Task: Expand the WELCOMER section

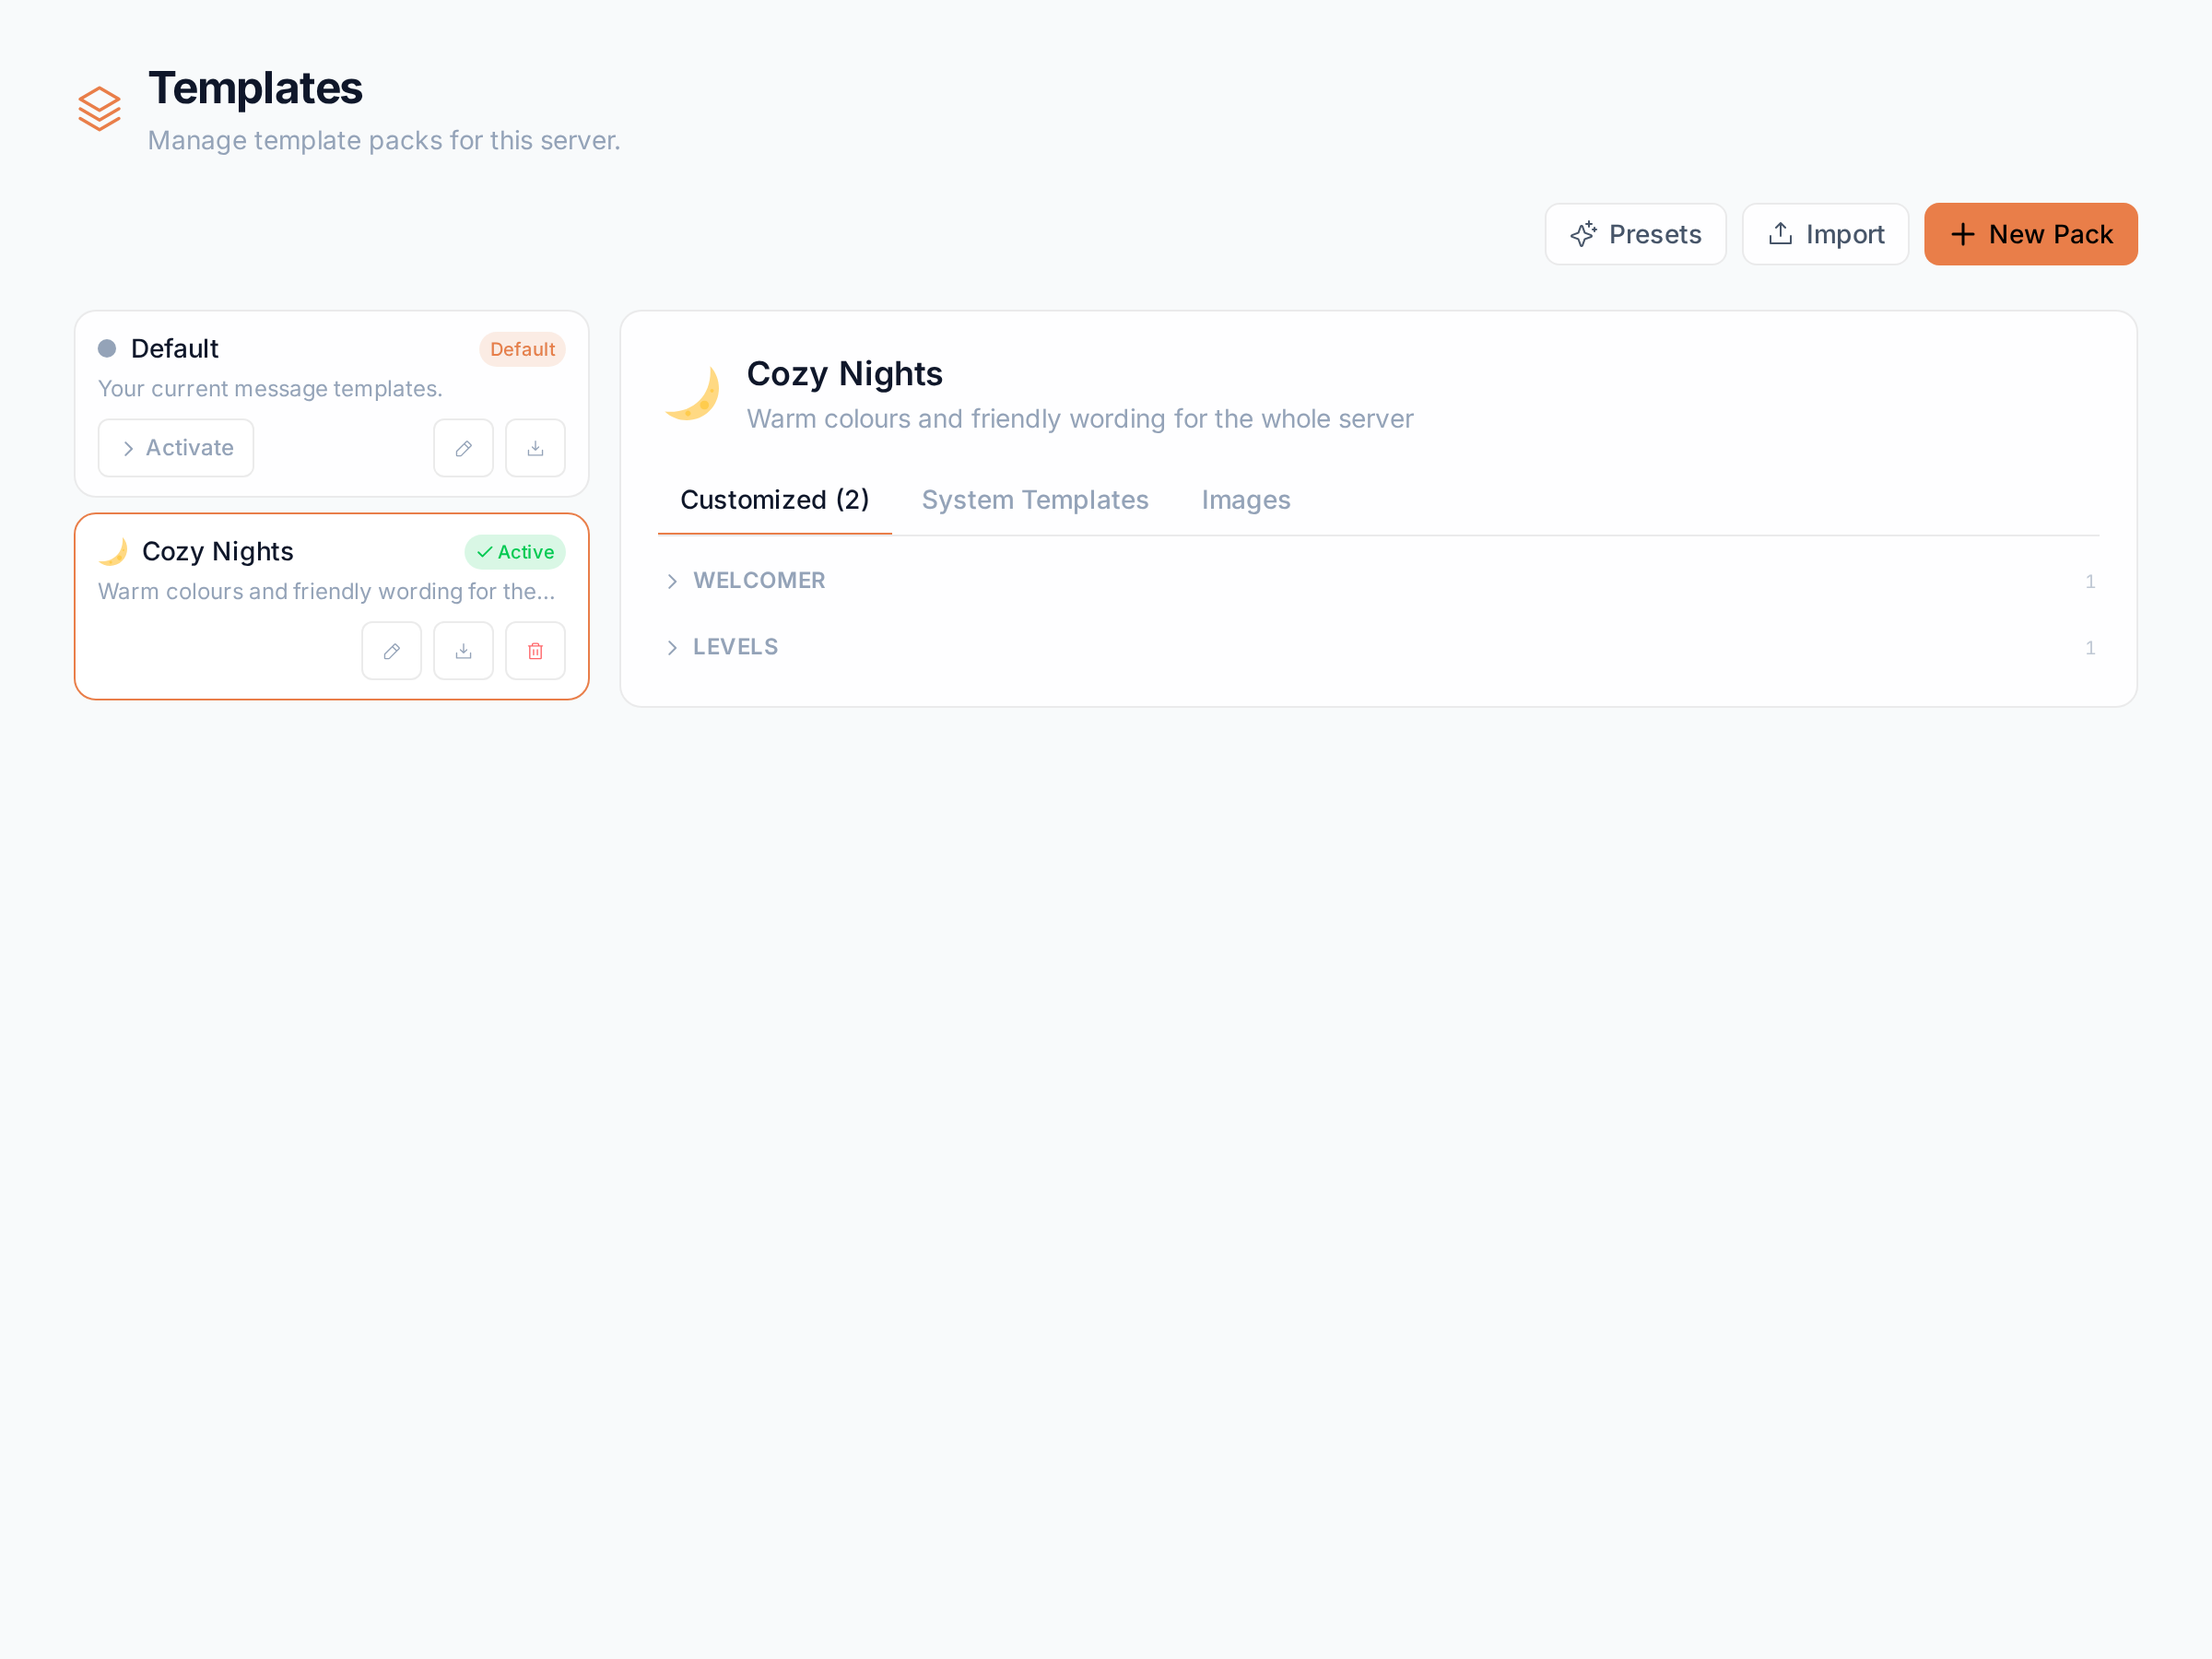Action: pos(1379,581)
